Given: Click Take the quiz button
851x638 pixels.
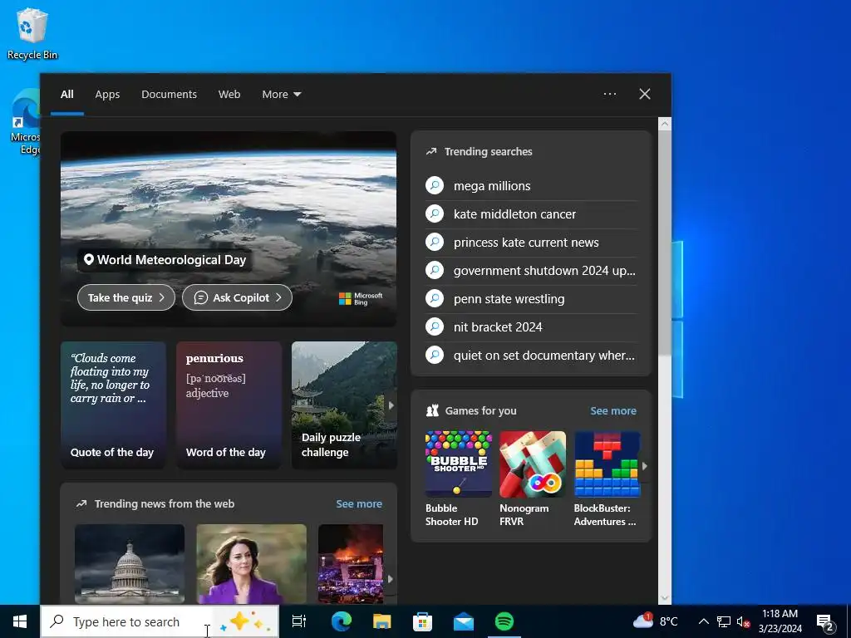Looking at the screenshot, I should [x=126, y=297].
